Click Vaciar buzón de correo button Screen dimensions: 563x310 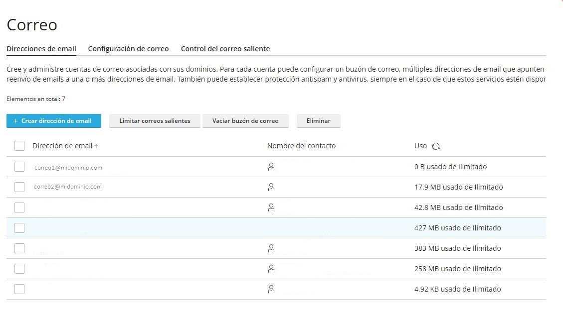pos(245,121)
